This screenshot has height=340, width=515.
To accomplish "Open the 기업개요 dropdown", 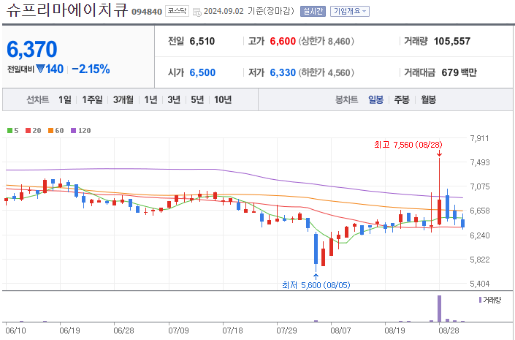I will [x=350, y=11].
